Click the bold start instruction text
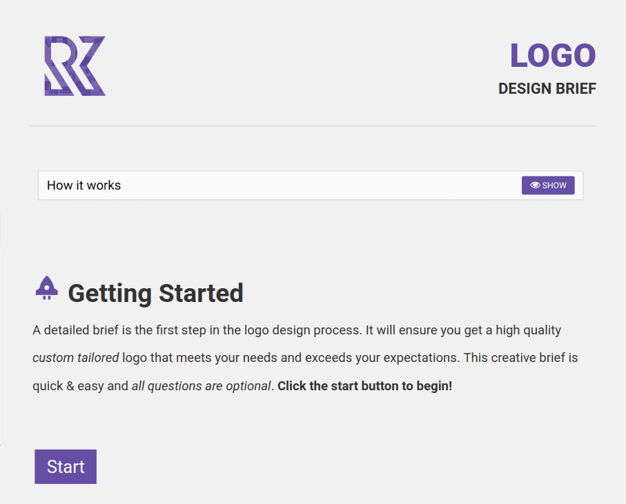Image resolution: width=626 pixels, height=504 pixels. tap(364, 385)
